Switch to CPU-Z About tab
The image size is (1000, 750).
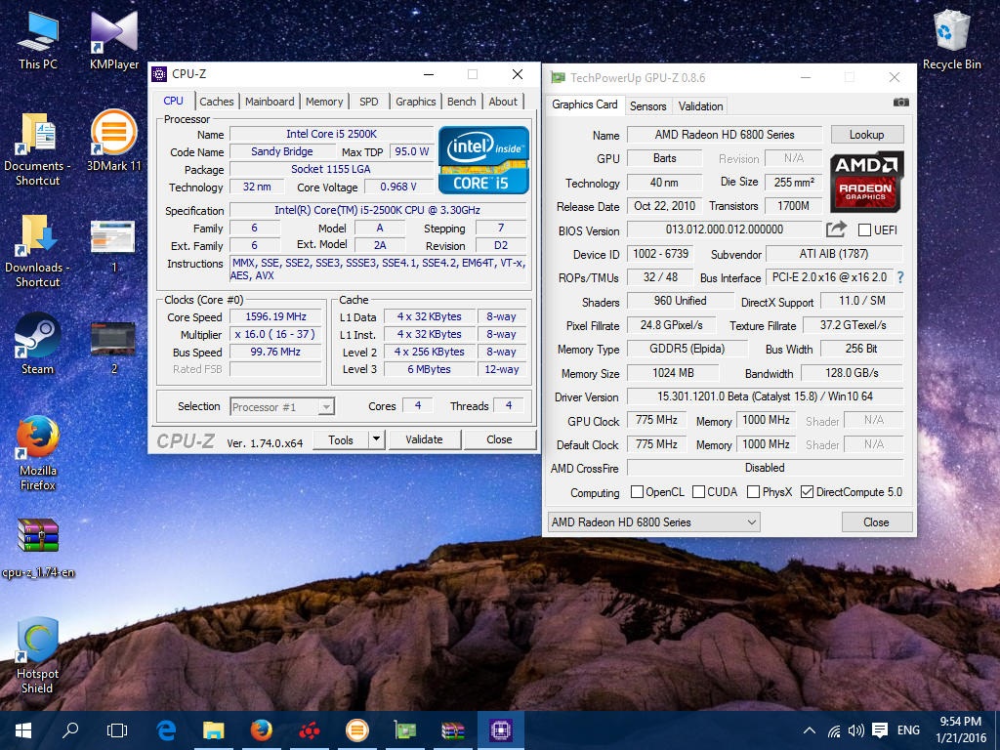coord(503,102)
